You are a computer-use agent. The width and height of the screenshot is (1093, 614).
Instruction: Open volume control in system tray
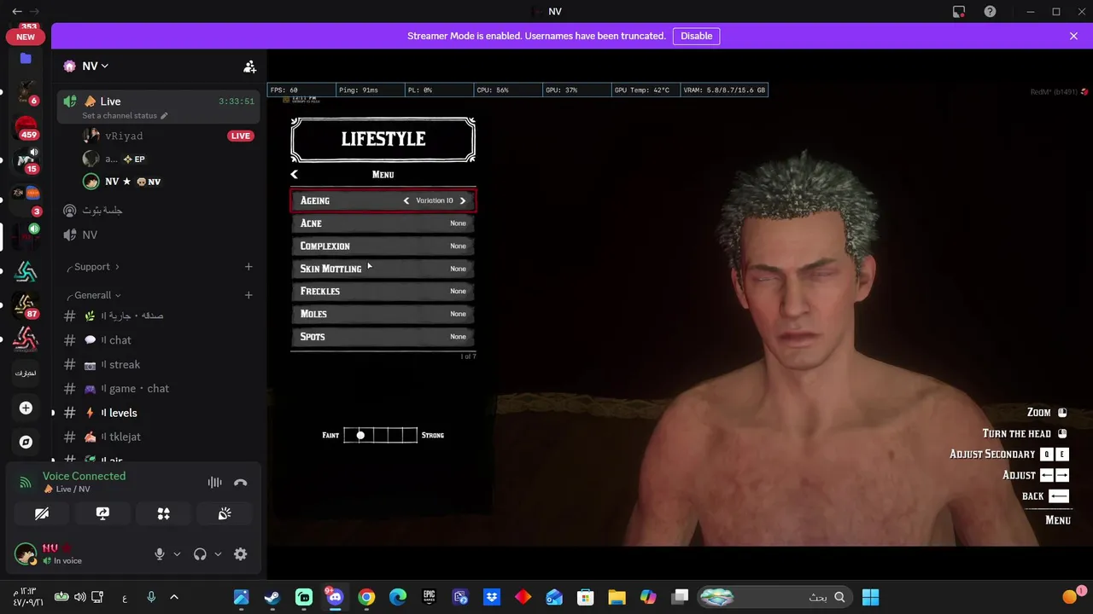pyautogui.click(x=79, y=597)
